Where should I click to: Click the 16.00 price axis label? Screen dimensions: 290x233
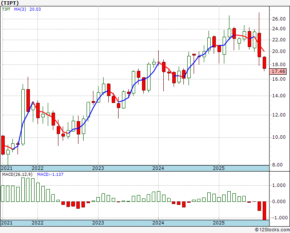point(279,79)
